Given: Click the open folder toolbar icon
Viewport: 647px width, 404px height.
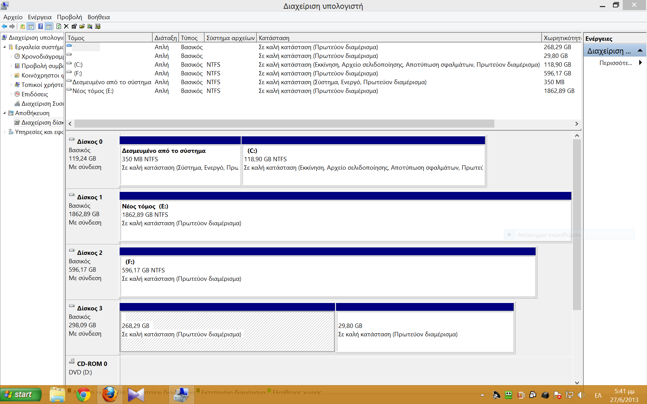Looking at the screenshot, I should (82, 26).
